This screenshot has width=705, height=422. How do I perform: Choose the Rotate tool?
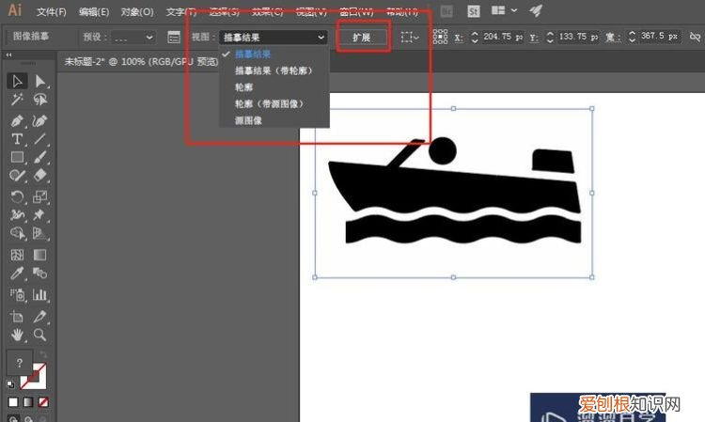click(x=17, y=196)
